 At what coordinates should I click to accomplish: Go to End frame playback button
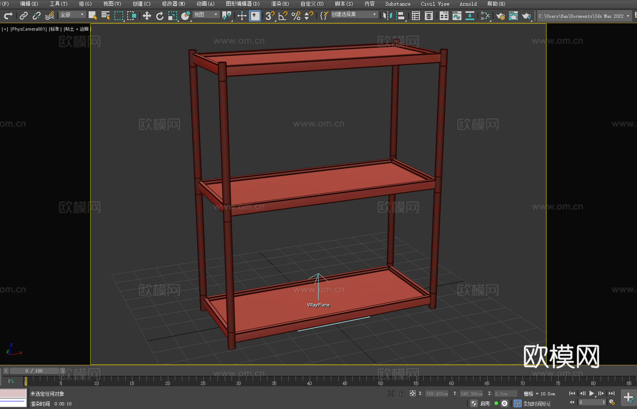(x=611, y=393)
